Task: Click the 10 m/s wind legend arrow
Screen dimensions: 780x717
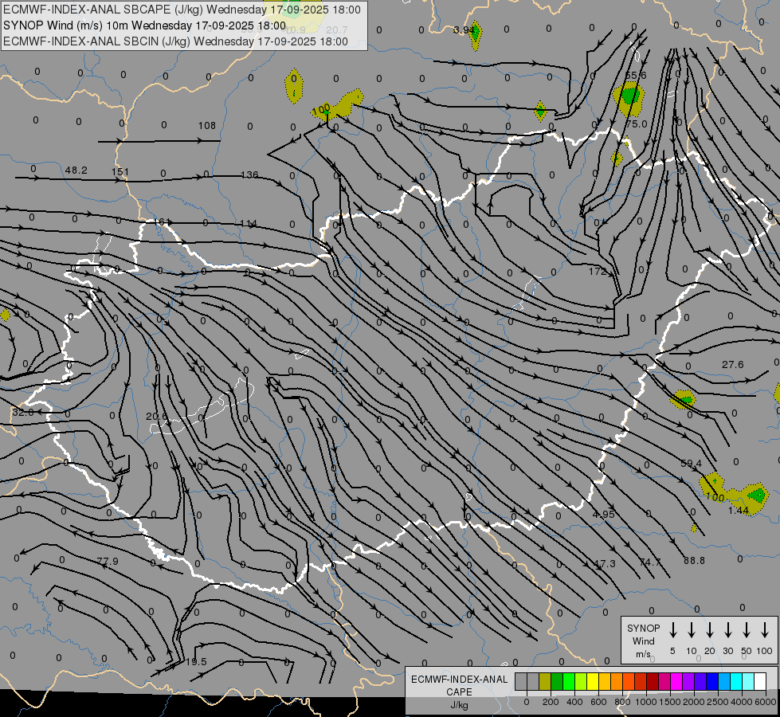Action: point(692,630)
